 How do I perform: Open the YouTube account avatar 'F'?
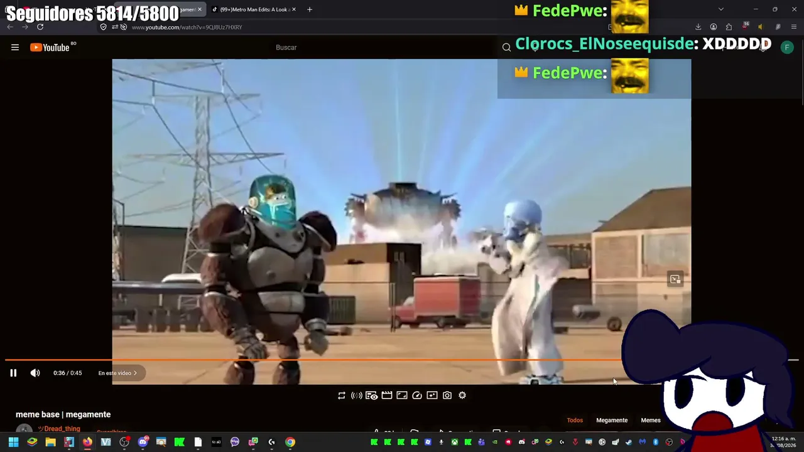click(787, 47)
